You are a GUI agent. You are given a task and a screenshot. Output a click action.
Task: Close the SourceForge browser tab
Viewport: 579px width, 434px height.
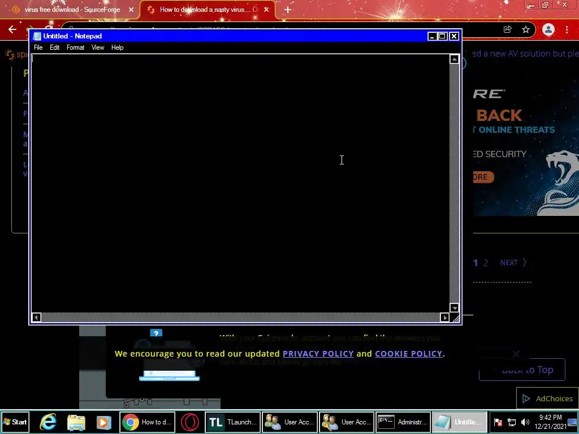[131, 10]
